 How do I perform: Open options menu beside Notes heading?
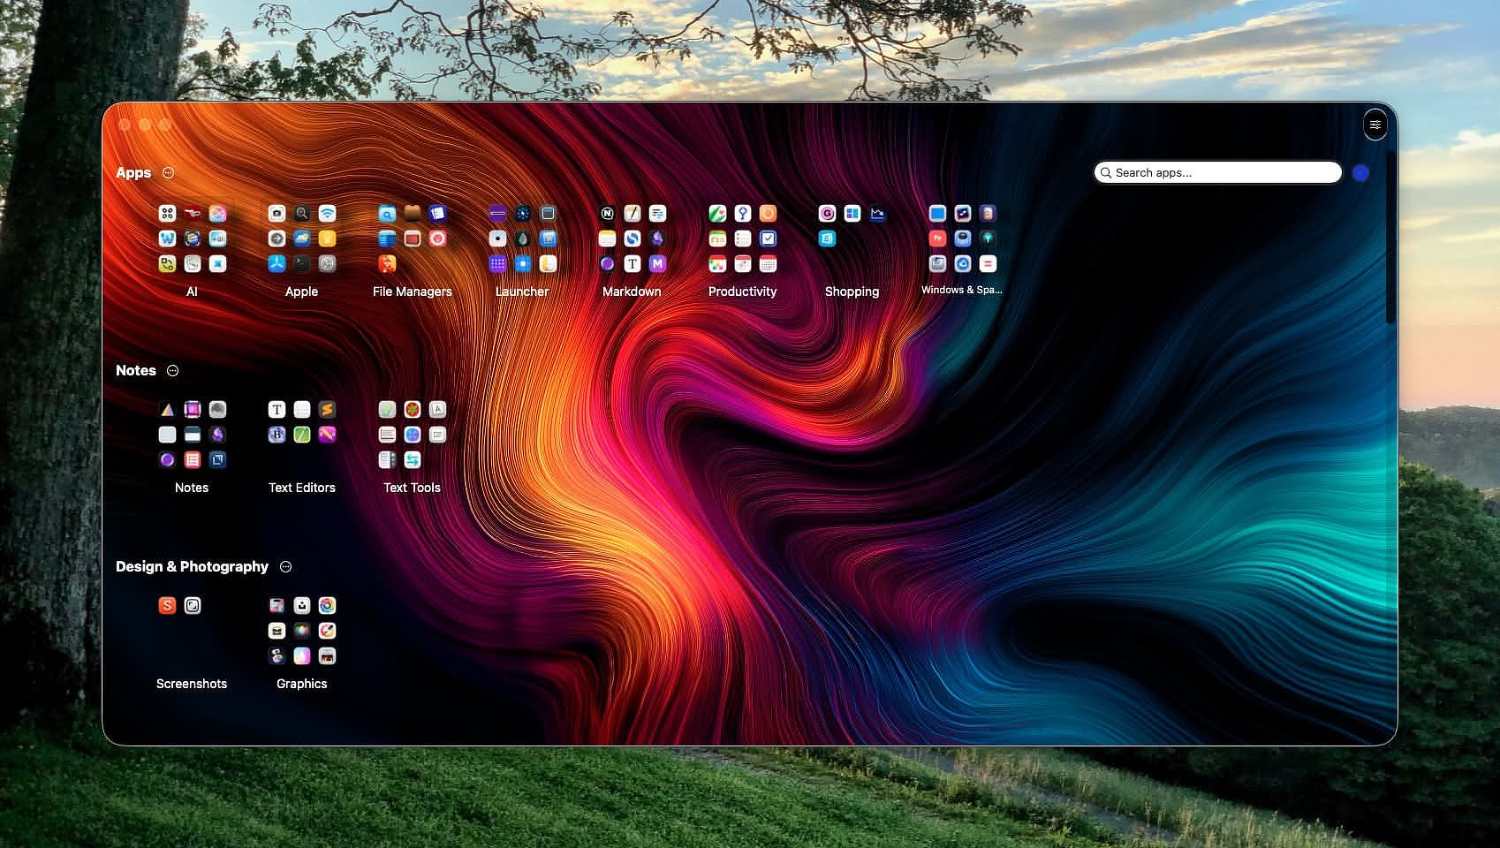pos(173,371)
